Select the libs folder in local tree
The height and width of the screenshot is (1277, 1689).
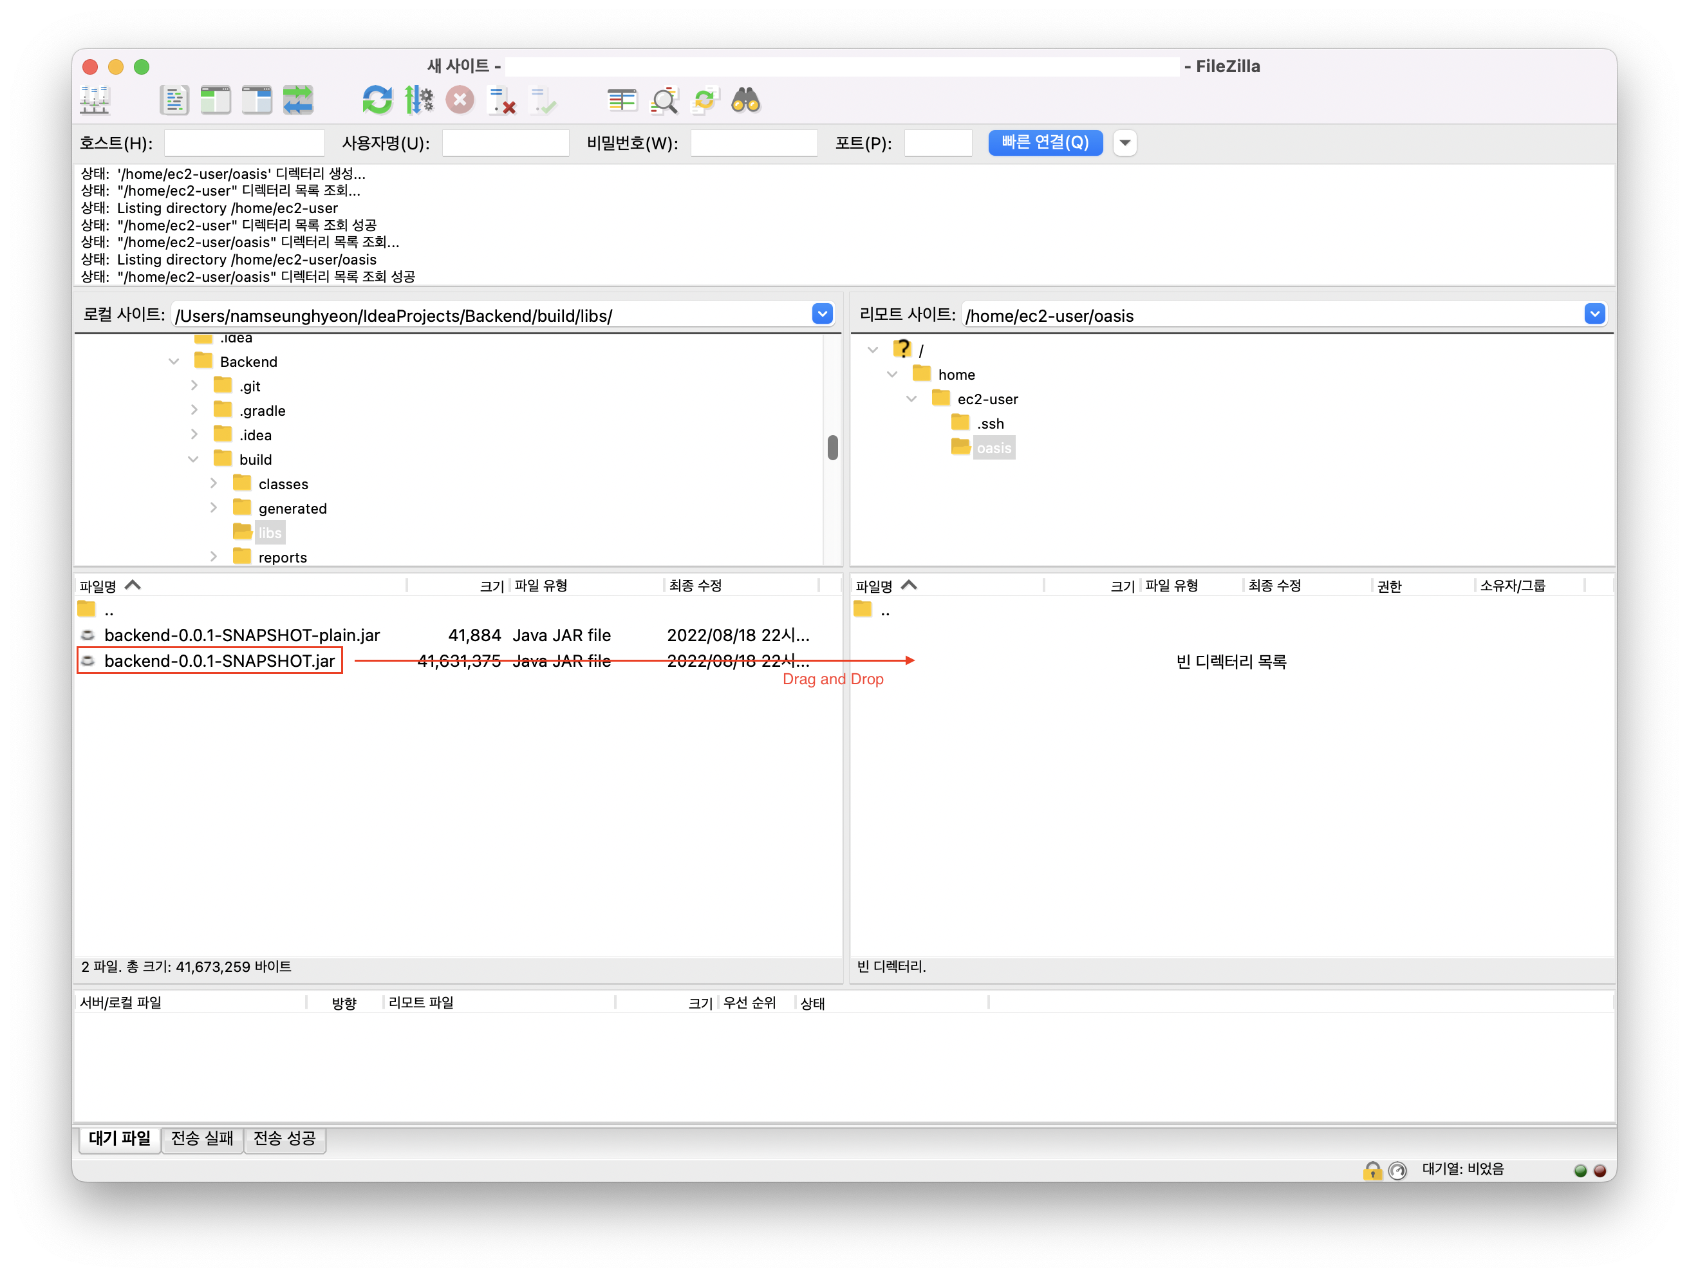coord(270,532)
